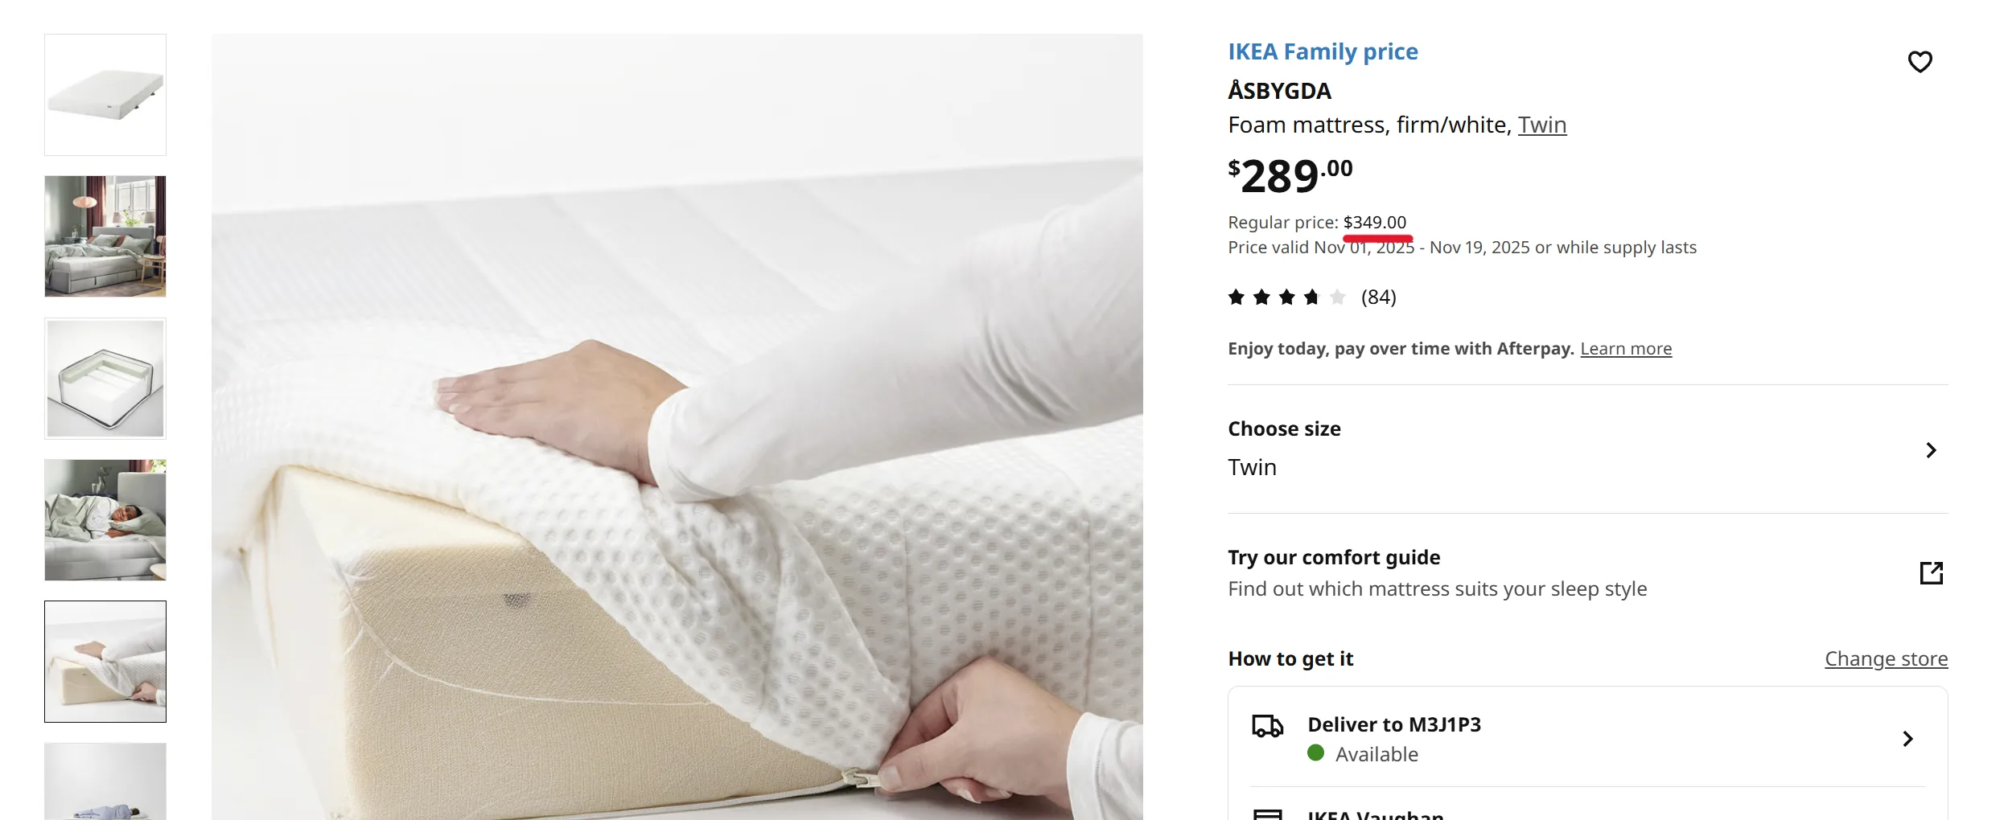Click the first rating star
This screenshot has height=820, width=2004.
[1235, 297]
